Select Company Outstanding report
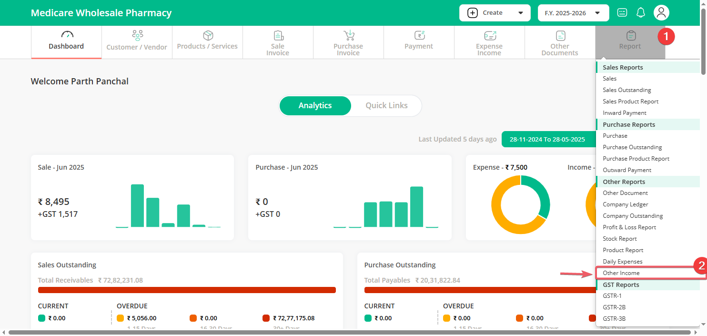This screenshot has height=336, width=707. pyautogui.click(x=633, y=216)
